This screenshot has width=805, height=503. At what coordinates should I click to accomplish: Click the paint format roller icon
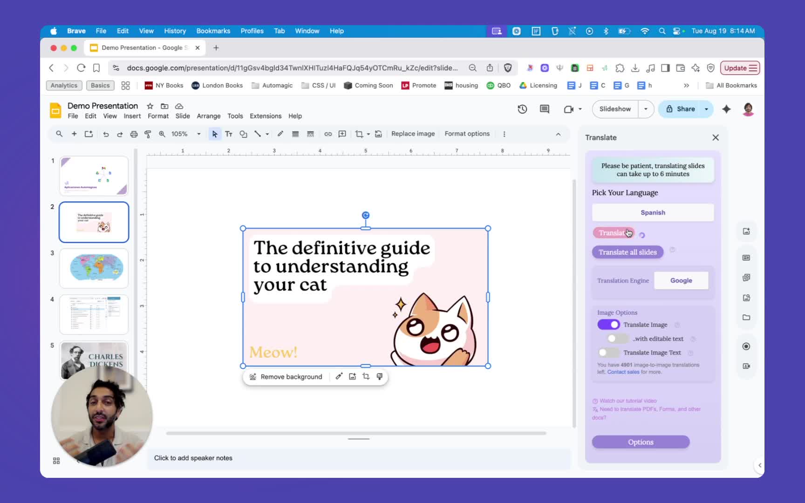pos(148,134)
